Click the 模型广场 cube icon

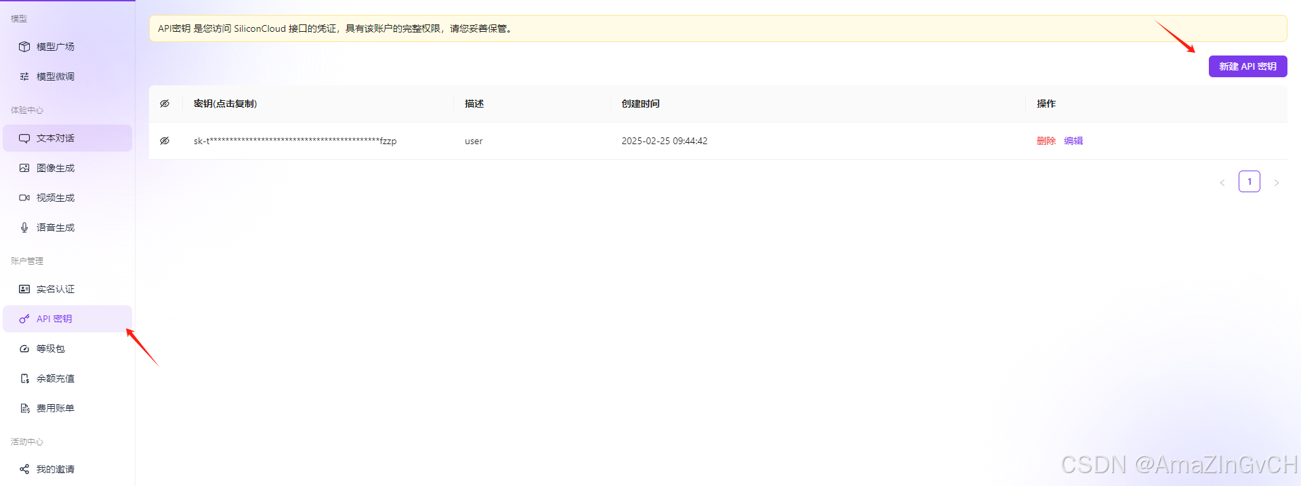[24, 47]
